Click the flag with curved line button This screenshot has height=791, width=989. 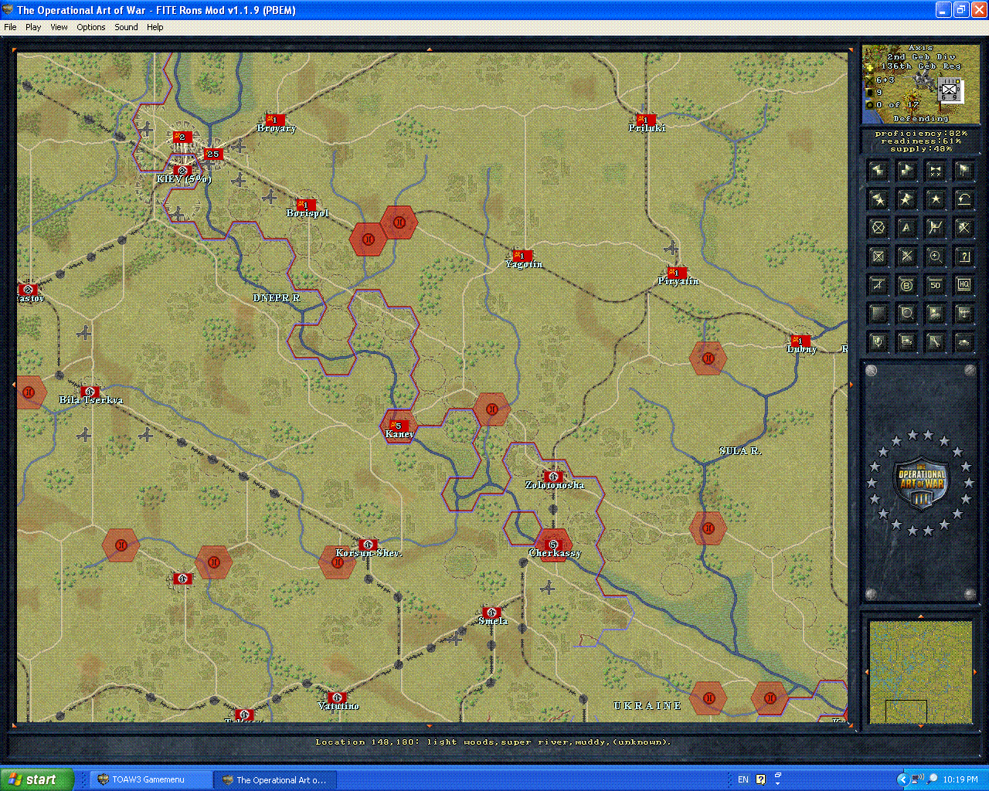[x=935, y=228]
